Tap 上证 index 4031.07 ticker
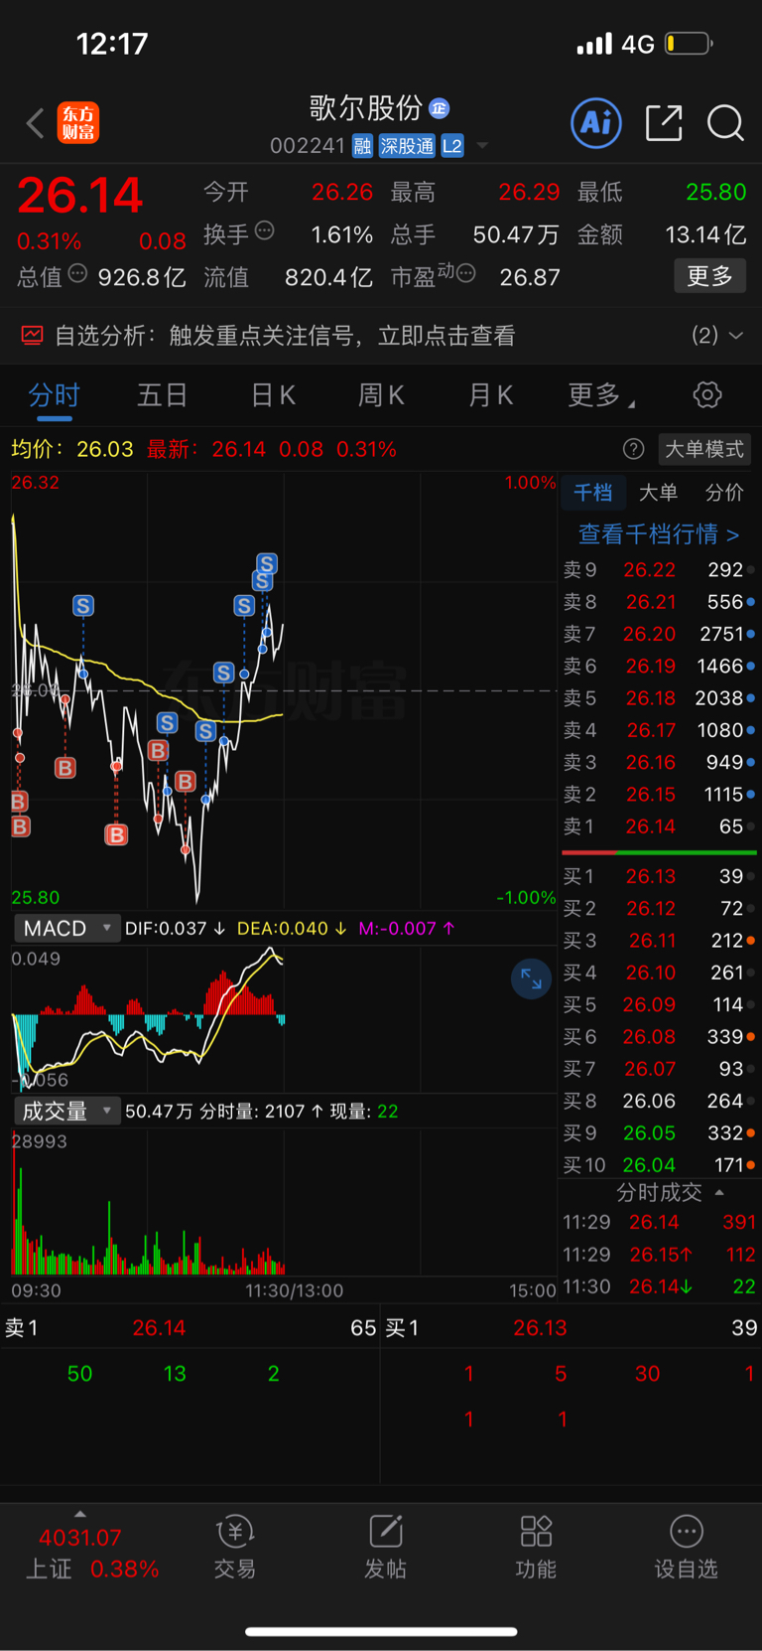Screen dimensions: 762x1651 [x=80, y=1538]
